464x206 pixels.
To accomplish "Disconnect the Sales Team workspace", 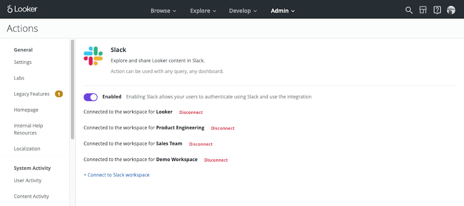I will pos(200,144).
